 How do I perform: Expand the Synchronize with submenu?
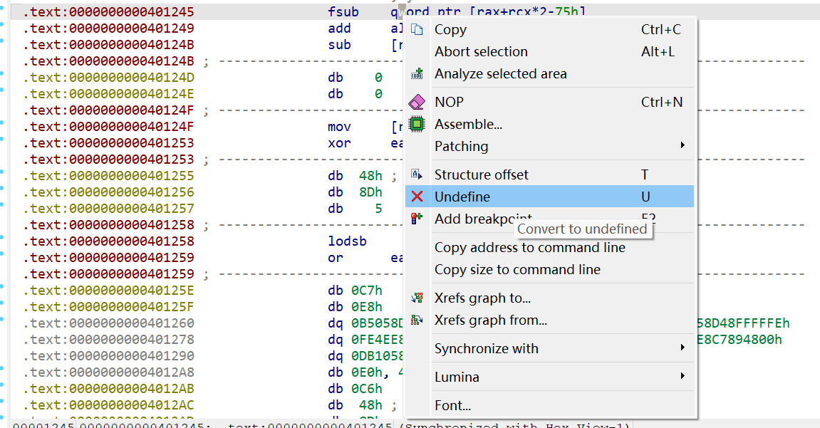pyautogui.click(x=682, y=348)
